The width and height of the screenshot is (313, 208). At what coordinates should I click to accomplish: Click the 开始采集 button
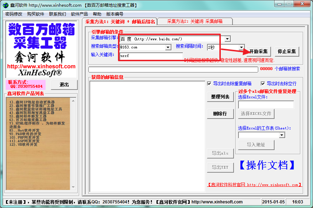point(259,52)
